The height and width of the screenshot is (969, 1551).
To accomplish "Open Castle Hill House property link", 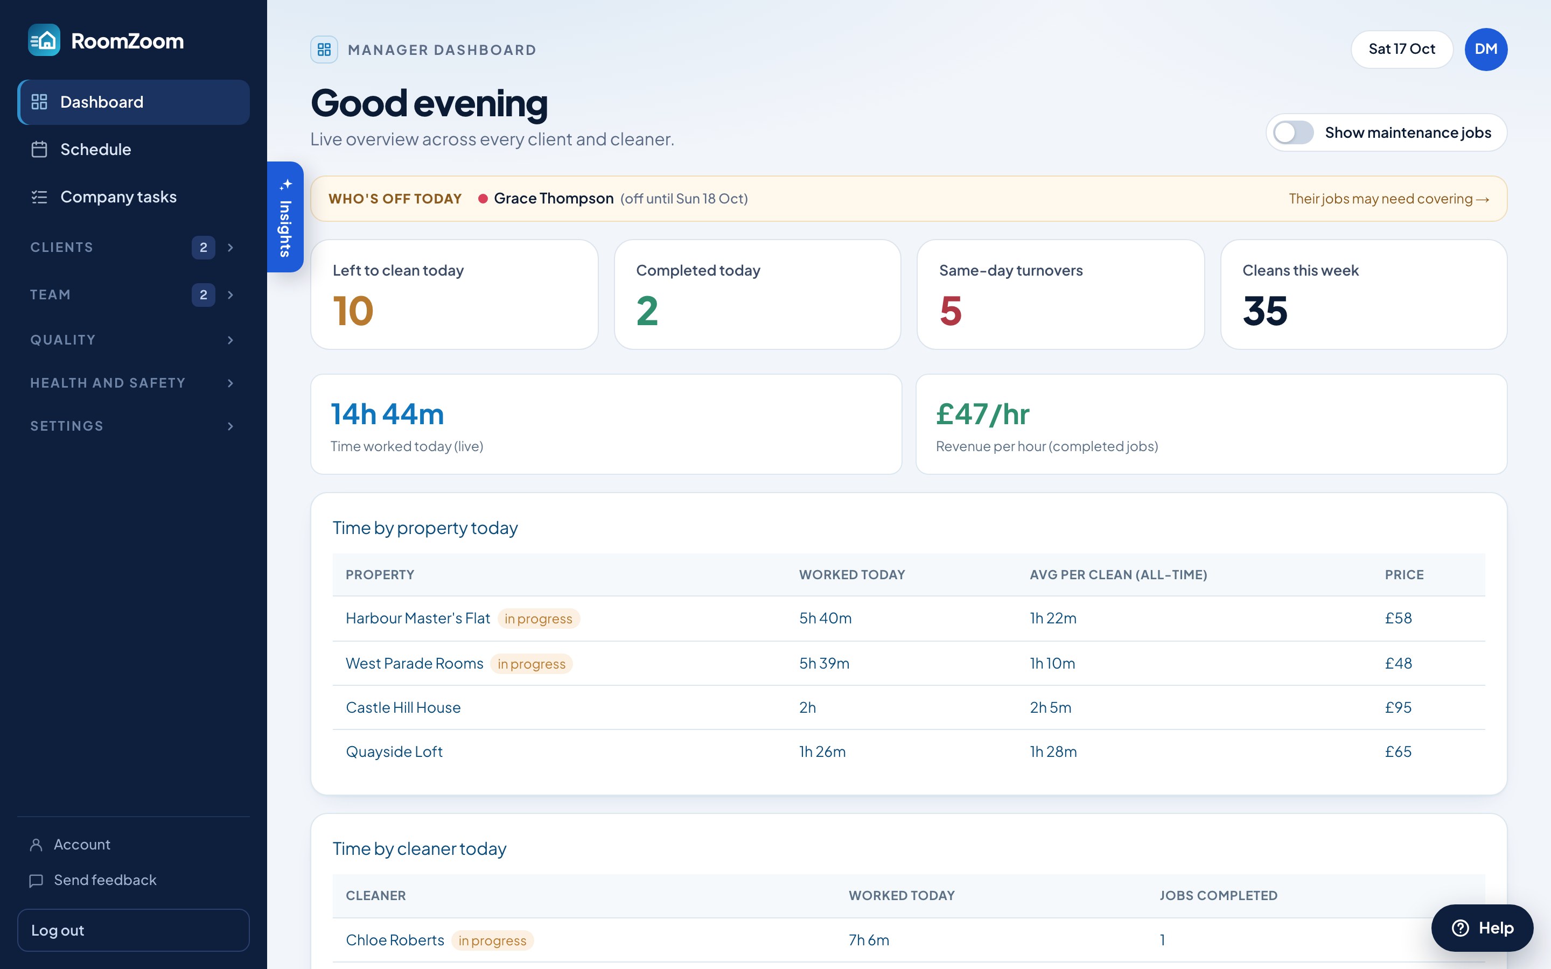I will tap(403, 707).
